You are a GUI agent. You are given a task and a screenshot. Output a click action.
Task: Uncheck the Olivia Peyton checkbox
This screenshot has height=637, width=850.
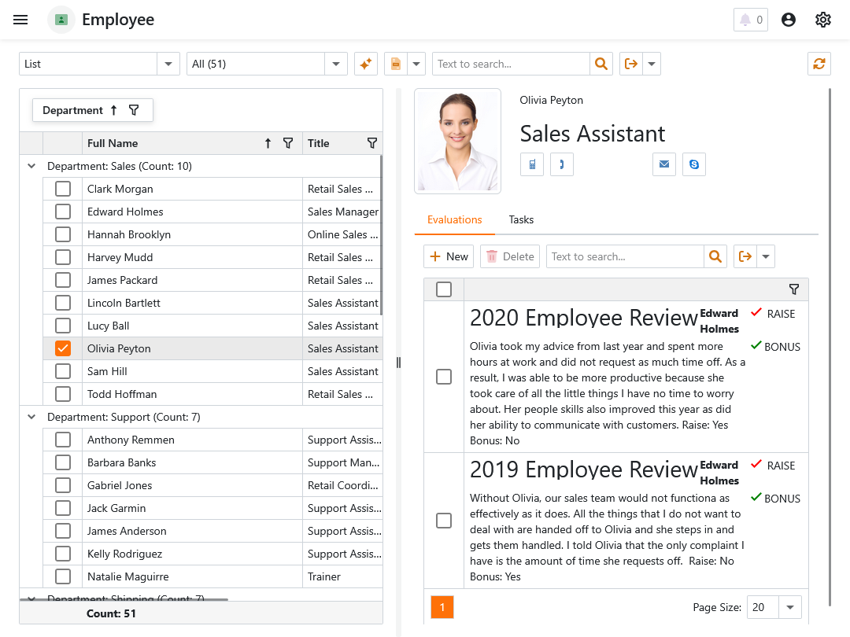[x=63, y=348]
